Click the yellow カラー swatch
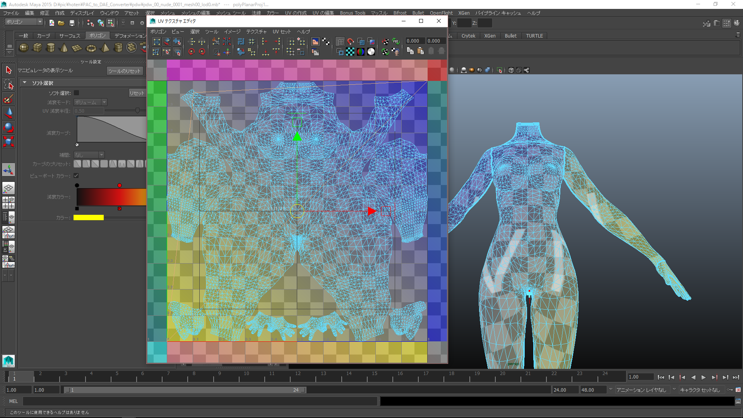 (89, 218)
